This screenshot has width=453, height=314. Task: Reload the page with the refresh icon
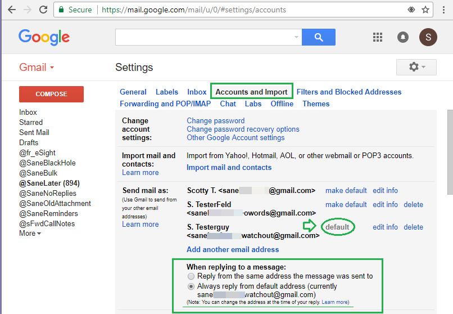[43, 10]
